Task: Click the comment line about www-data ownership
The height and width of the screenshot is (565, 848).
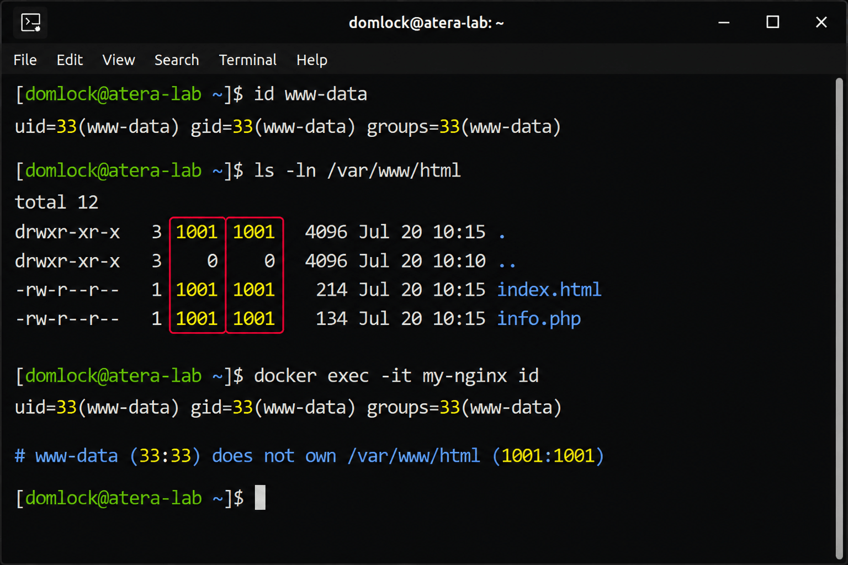Action: click(310, 456)
